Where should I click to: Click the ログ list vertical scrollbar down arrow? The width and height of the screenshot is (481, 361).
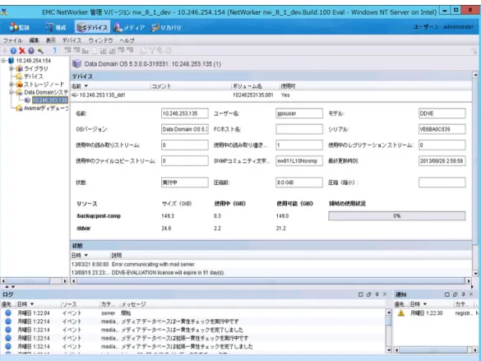[x=389, y=349]
